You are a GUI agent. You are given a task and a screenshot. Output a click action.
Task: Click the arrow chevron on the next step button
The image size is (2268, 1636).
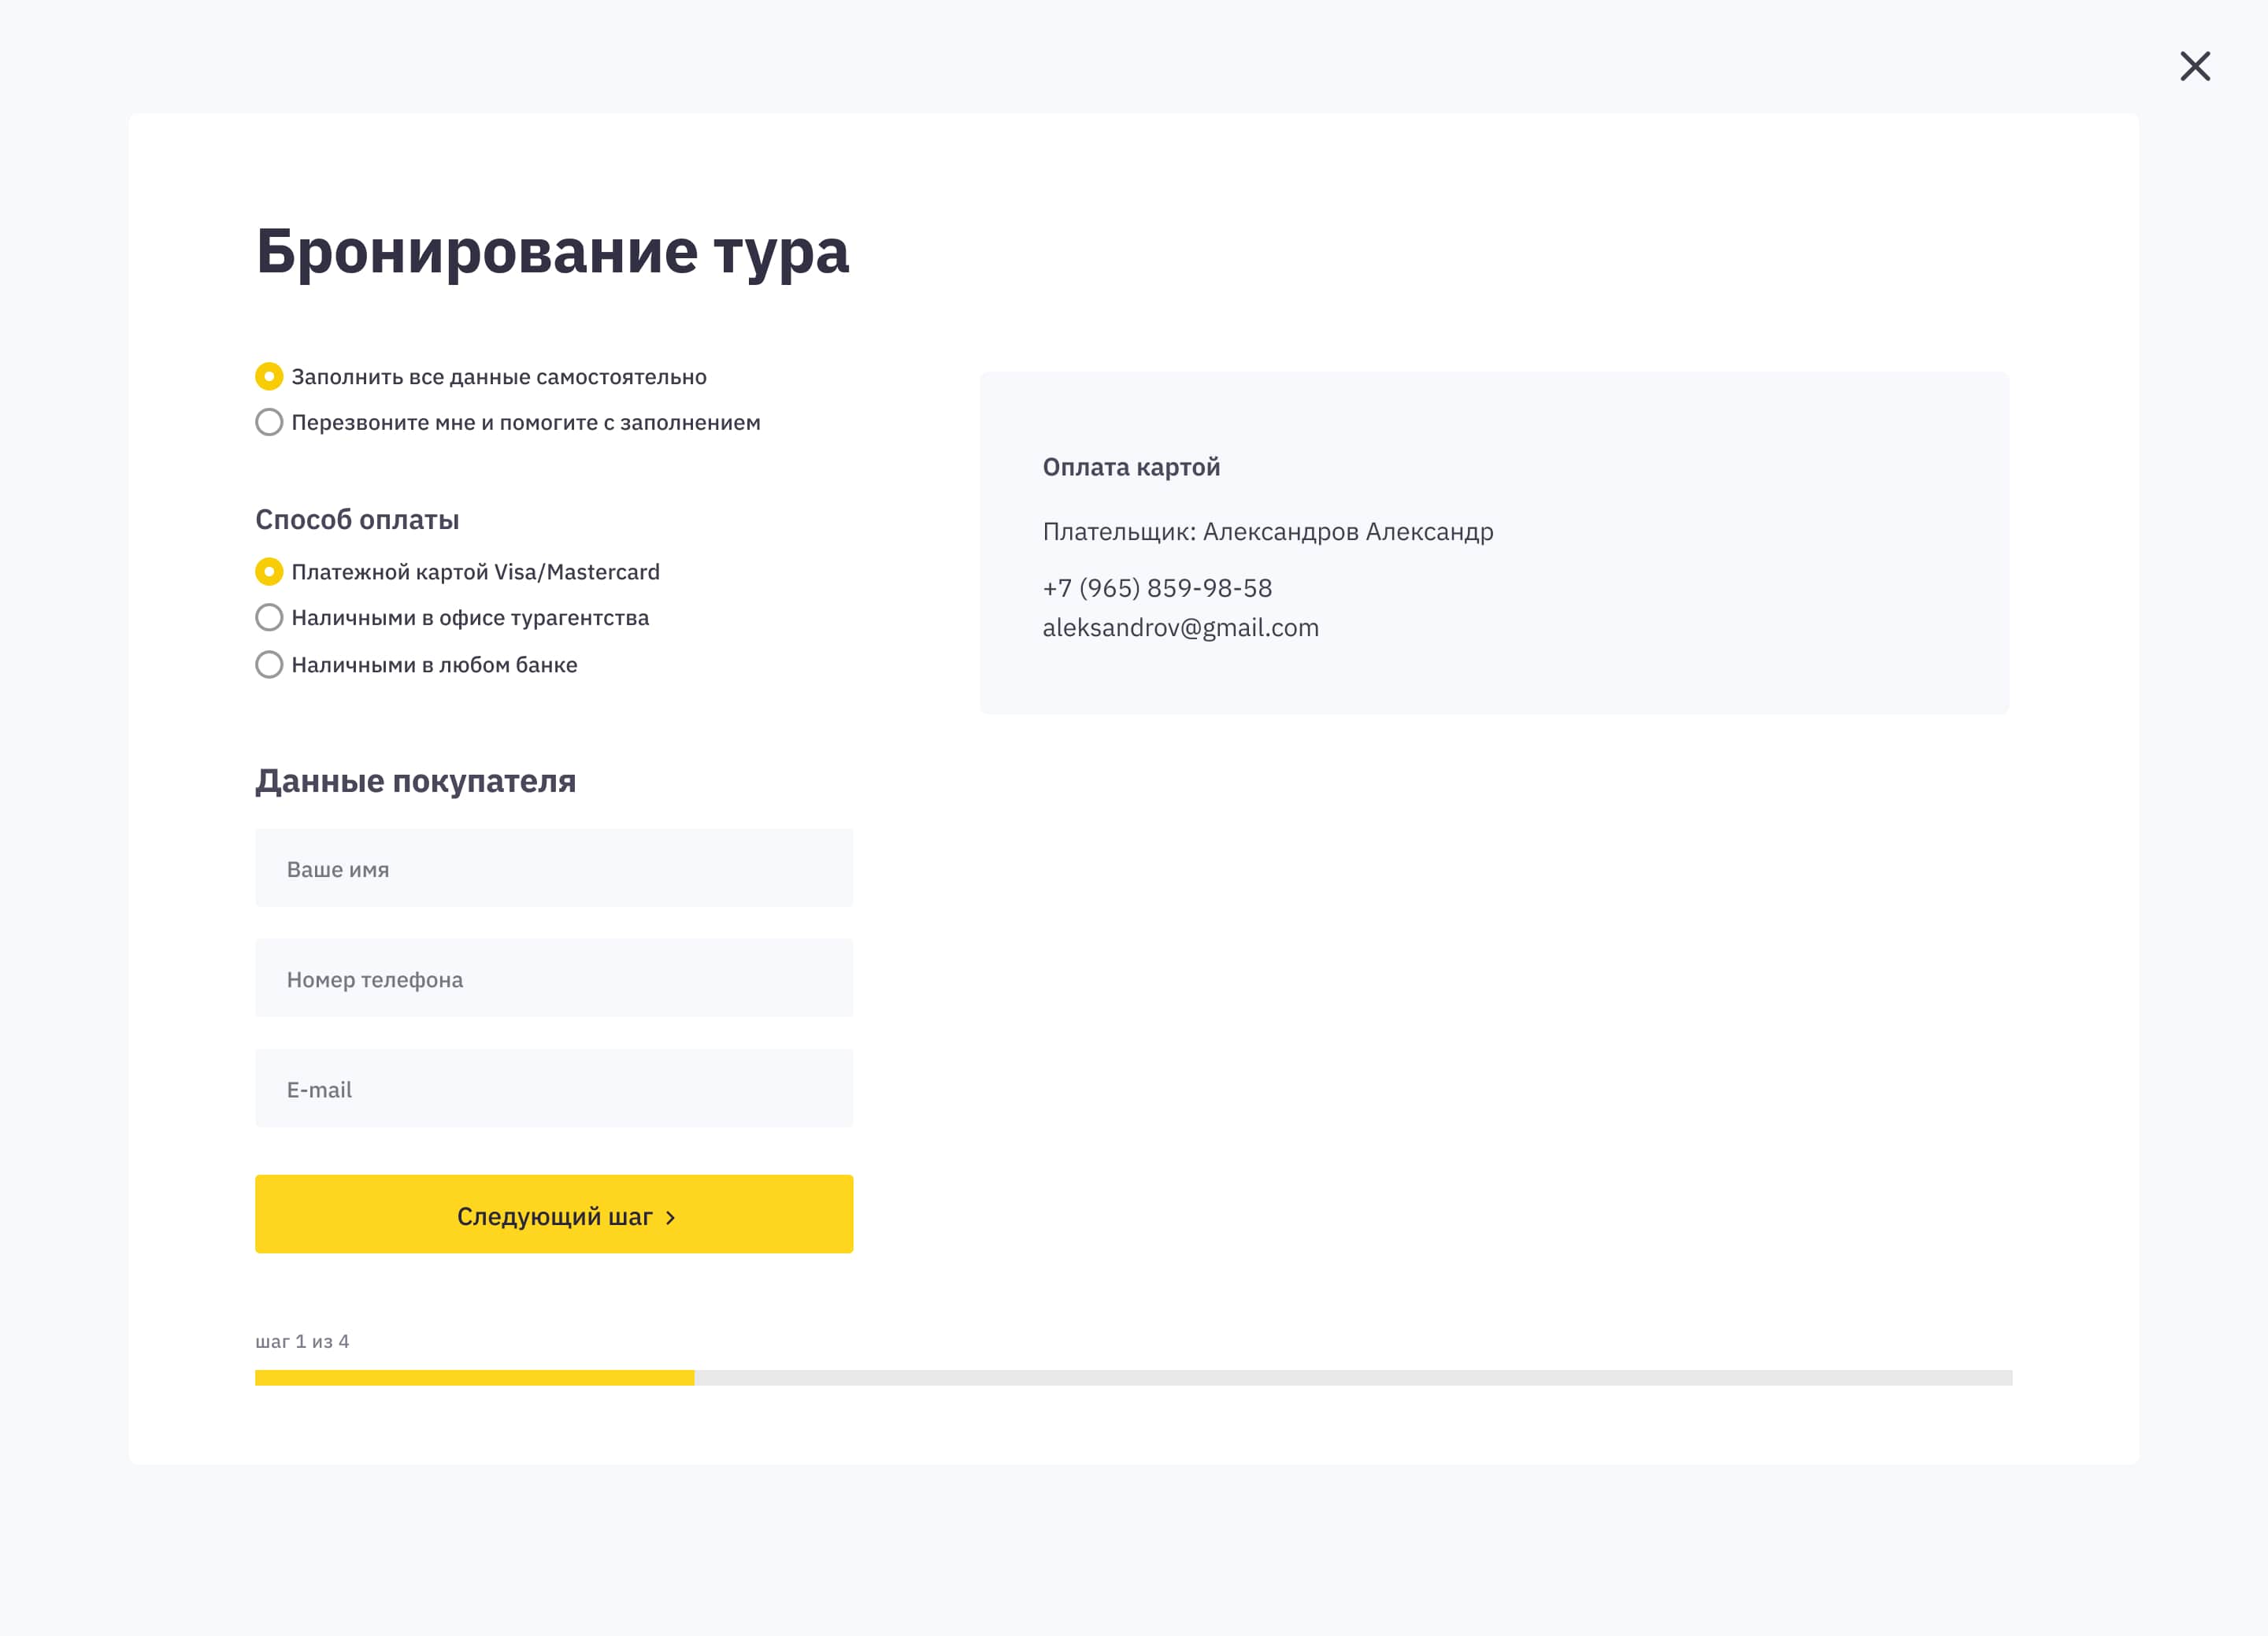pos(671,1217)
